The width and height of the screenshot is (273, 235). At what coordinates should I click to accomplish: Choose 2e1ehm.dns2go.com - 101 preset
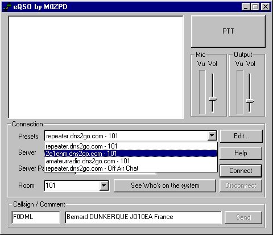pyautogui.click(x=131, y=154)
